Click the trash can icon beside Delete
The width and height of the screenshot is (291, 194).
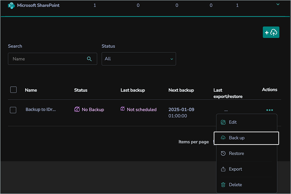tap(223, 185)
